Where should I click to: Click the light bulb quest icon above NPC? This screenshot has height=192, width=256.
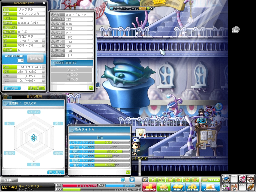coord(140,132)
